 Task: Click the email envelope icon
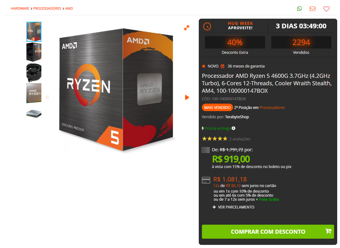click(312, 9)
